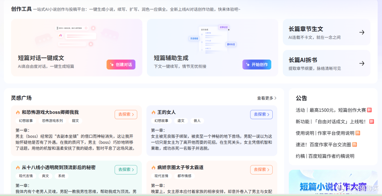Click flame icon beside 从十八线小透明爬到顶流影后的秘密
This screenshot has height=196, width=382.
[x=18, y=167]
